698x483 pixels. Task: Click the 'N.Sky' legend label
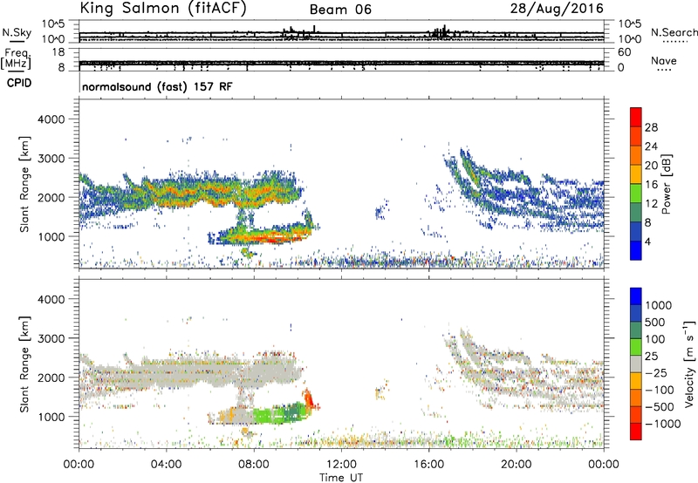17,32
